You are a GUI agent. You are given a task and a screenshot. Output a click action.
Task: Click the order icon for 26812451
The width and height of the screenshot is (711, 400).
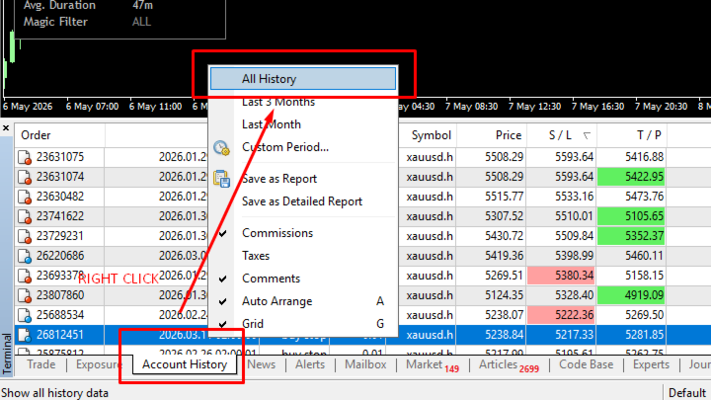click(x=25, y=335)
